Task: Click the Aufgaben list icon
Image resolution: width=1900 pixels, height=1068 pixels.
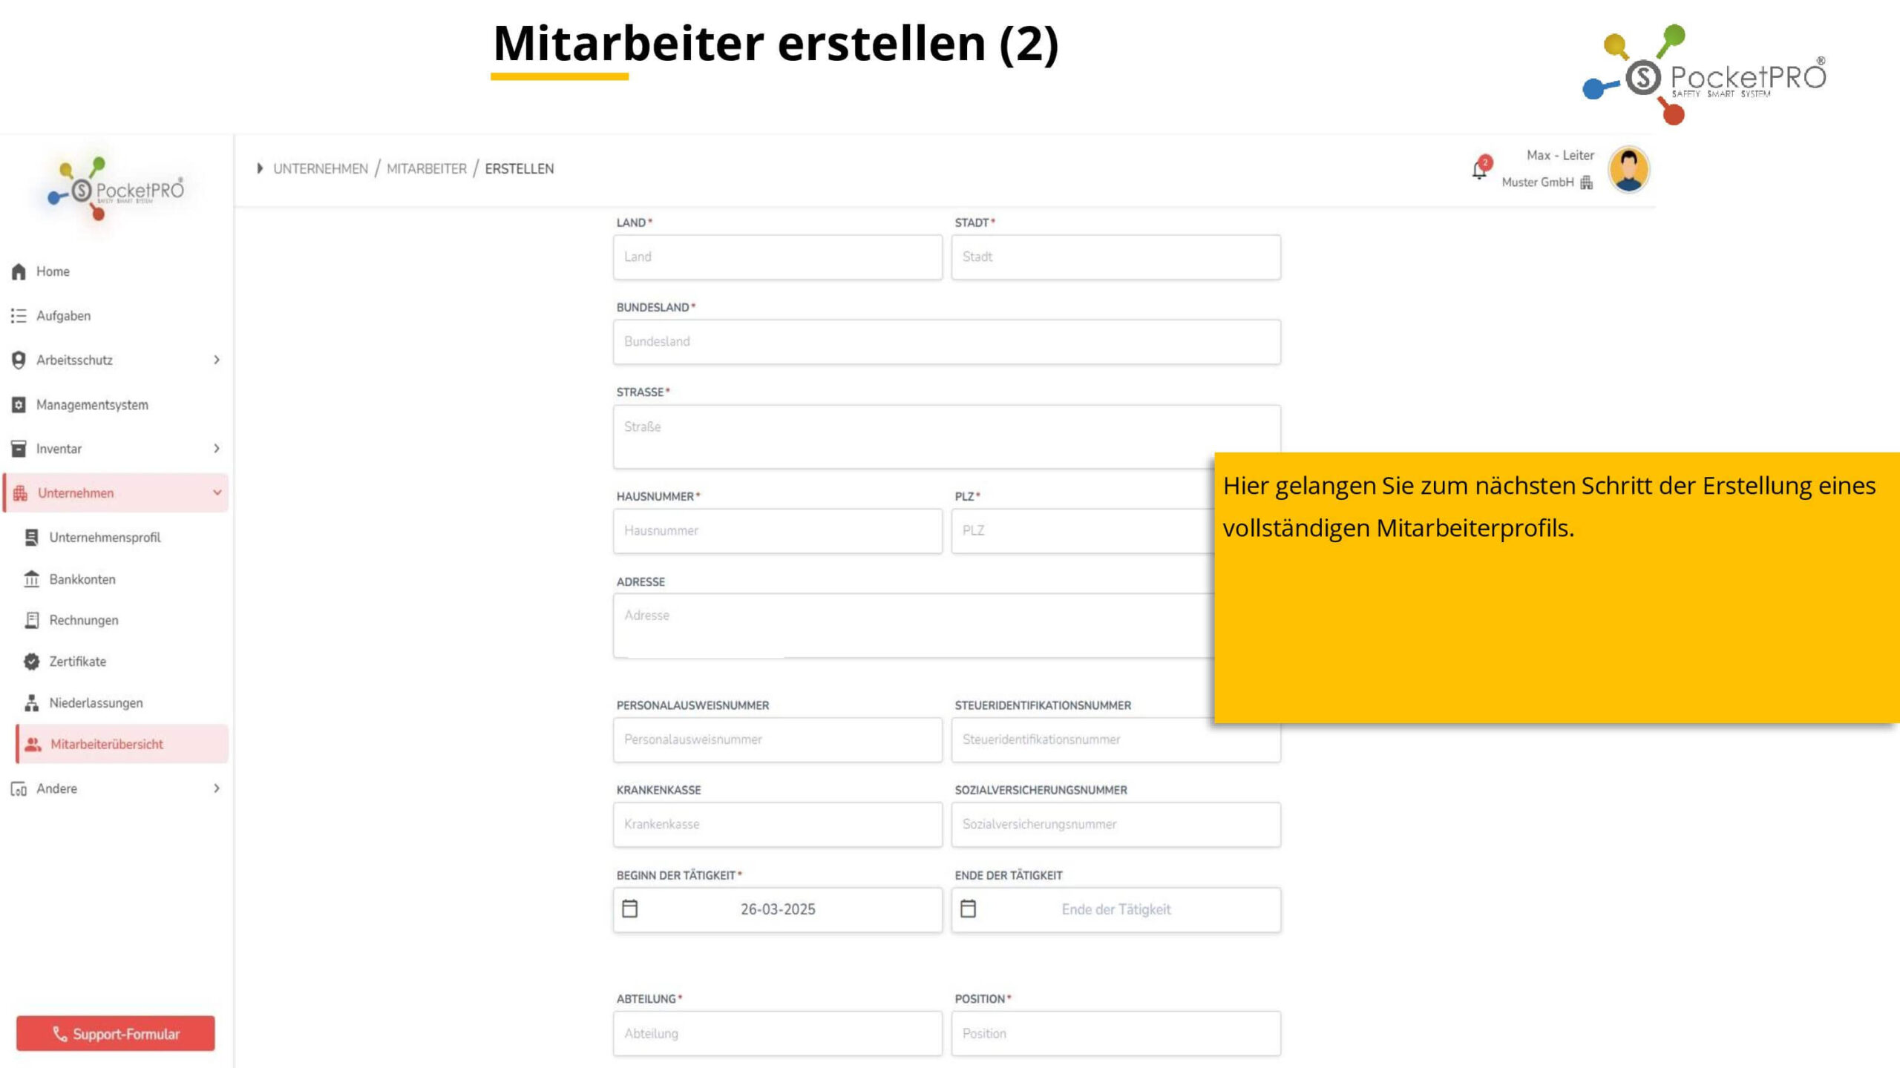Action: pyautogui.click(x=19, y=316)
